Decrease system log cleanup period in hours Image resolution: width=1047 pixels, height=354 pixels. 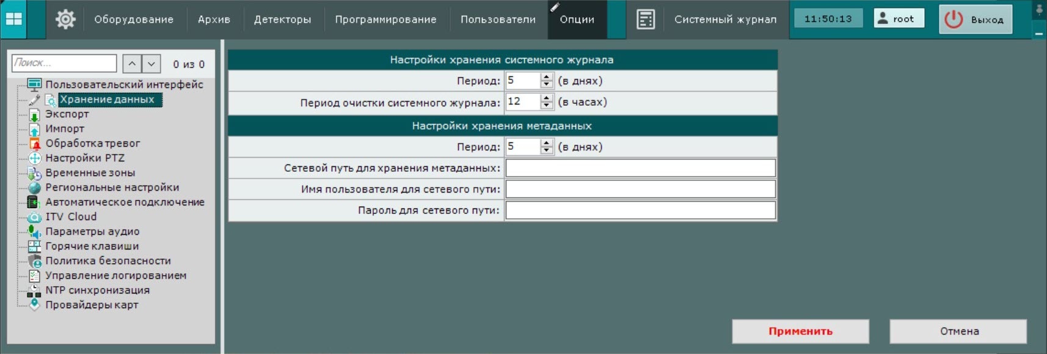547,105
